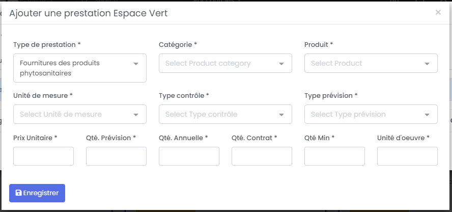Click the floppy disk icon on Enregistrer

pos(19,193)
